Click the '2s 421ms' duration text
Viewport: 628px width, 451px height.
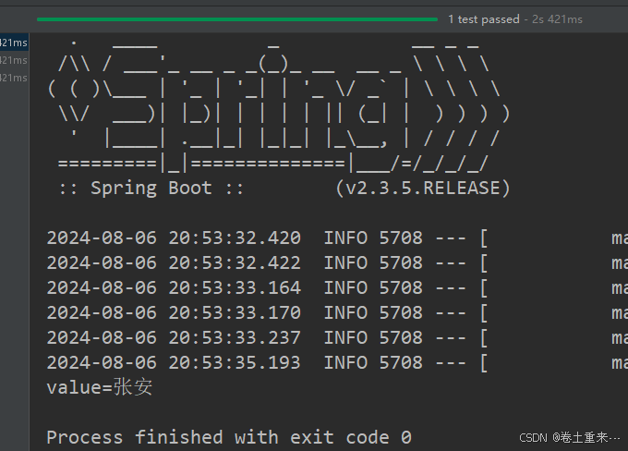[557, 19]
